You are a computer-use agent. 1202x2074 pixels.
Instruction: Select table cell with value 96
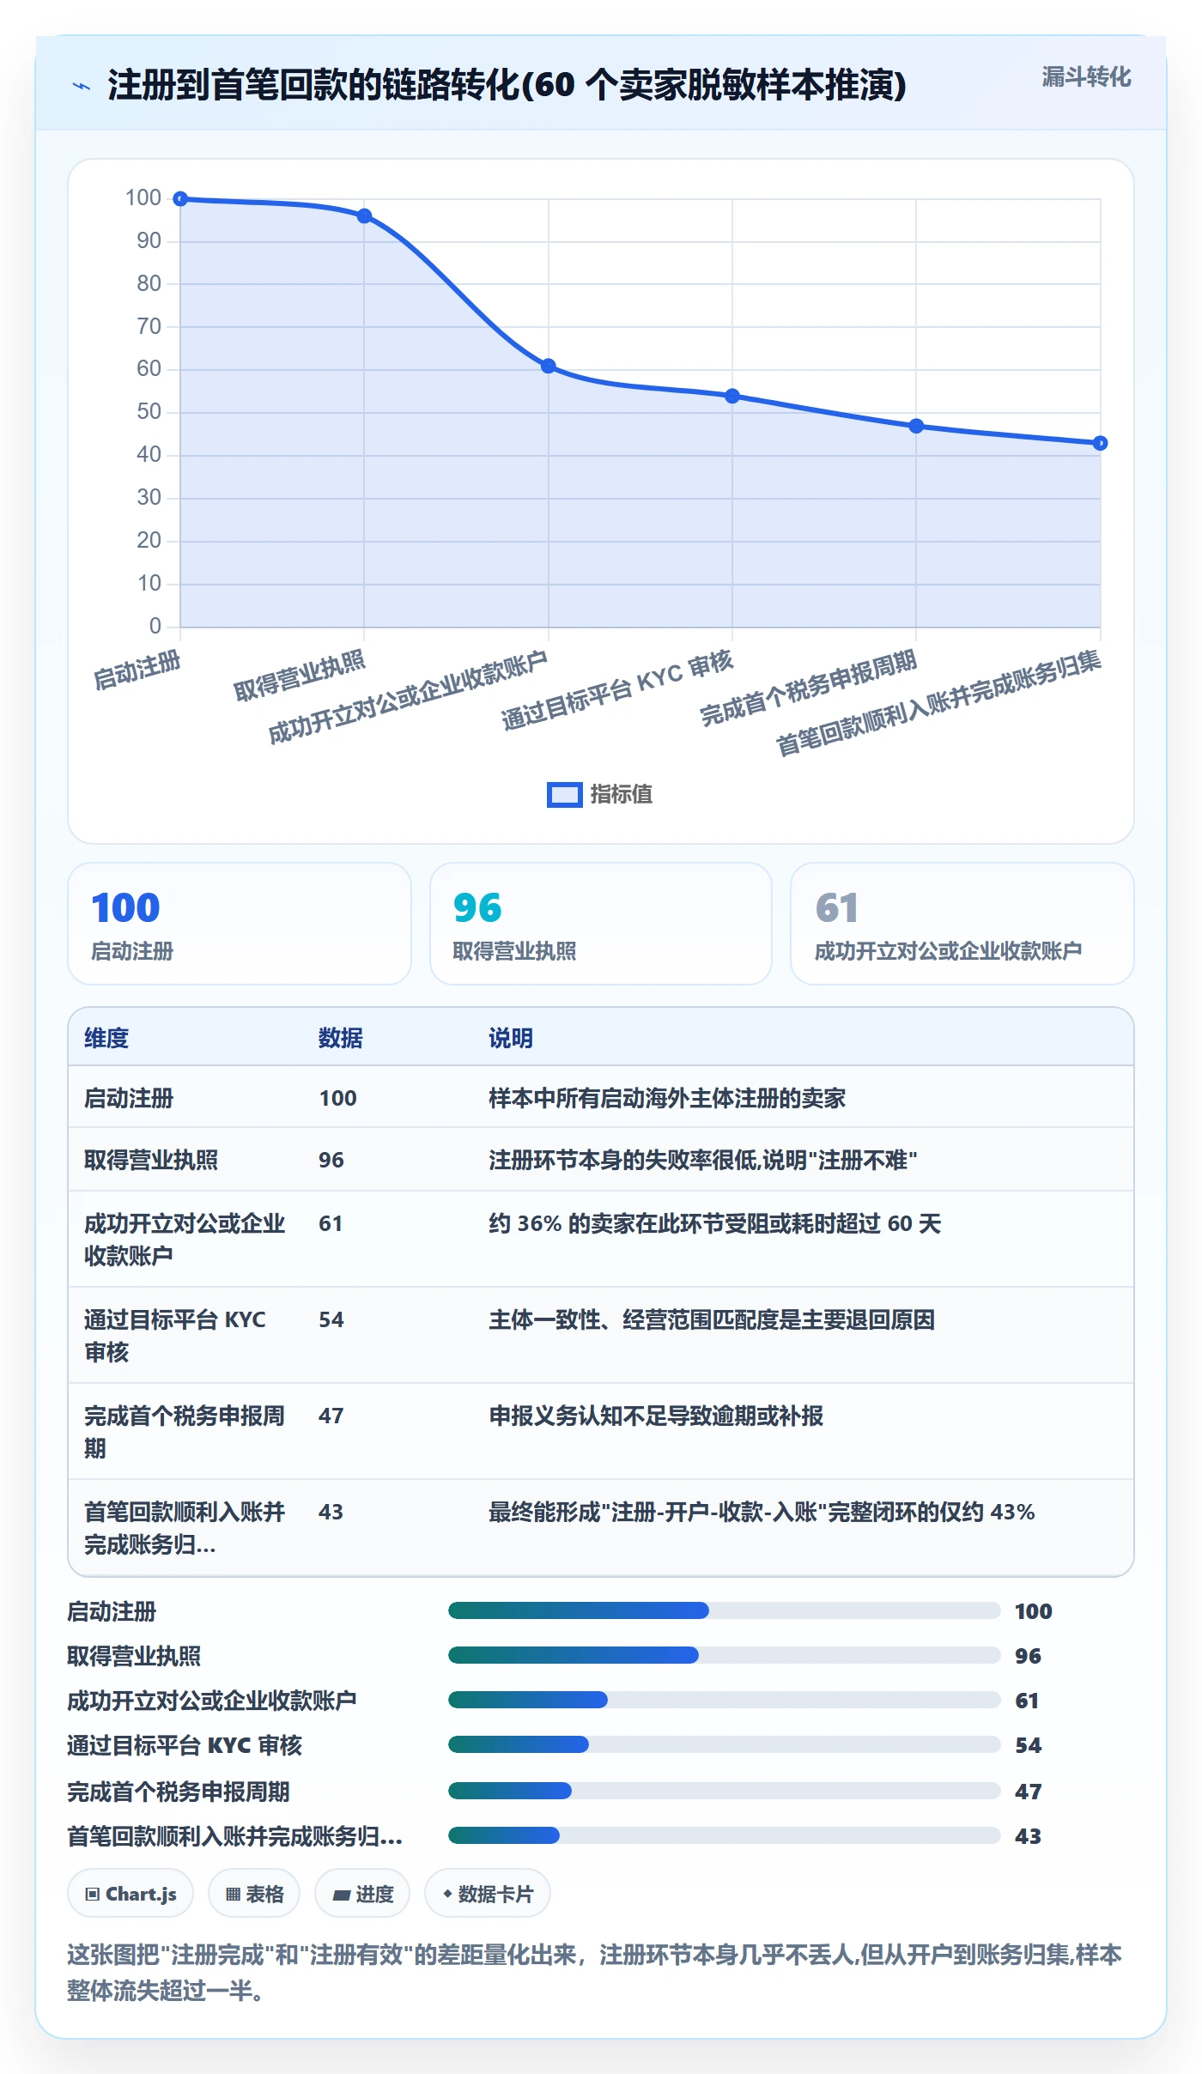click(331, 1160)
